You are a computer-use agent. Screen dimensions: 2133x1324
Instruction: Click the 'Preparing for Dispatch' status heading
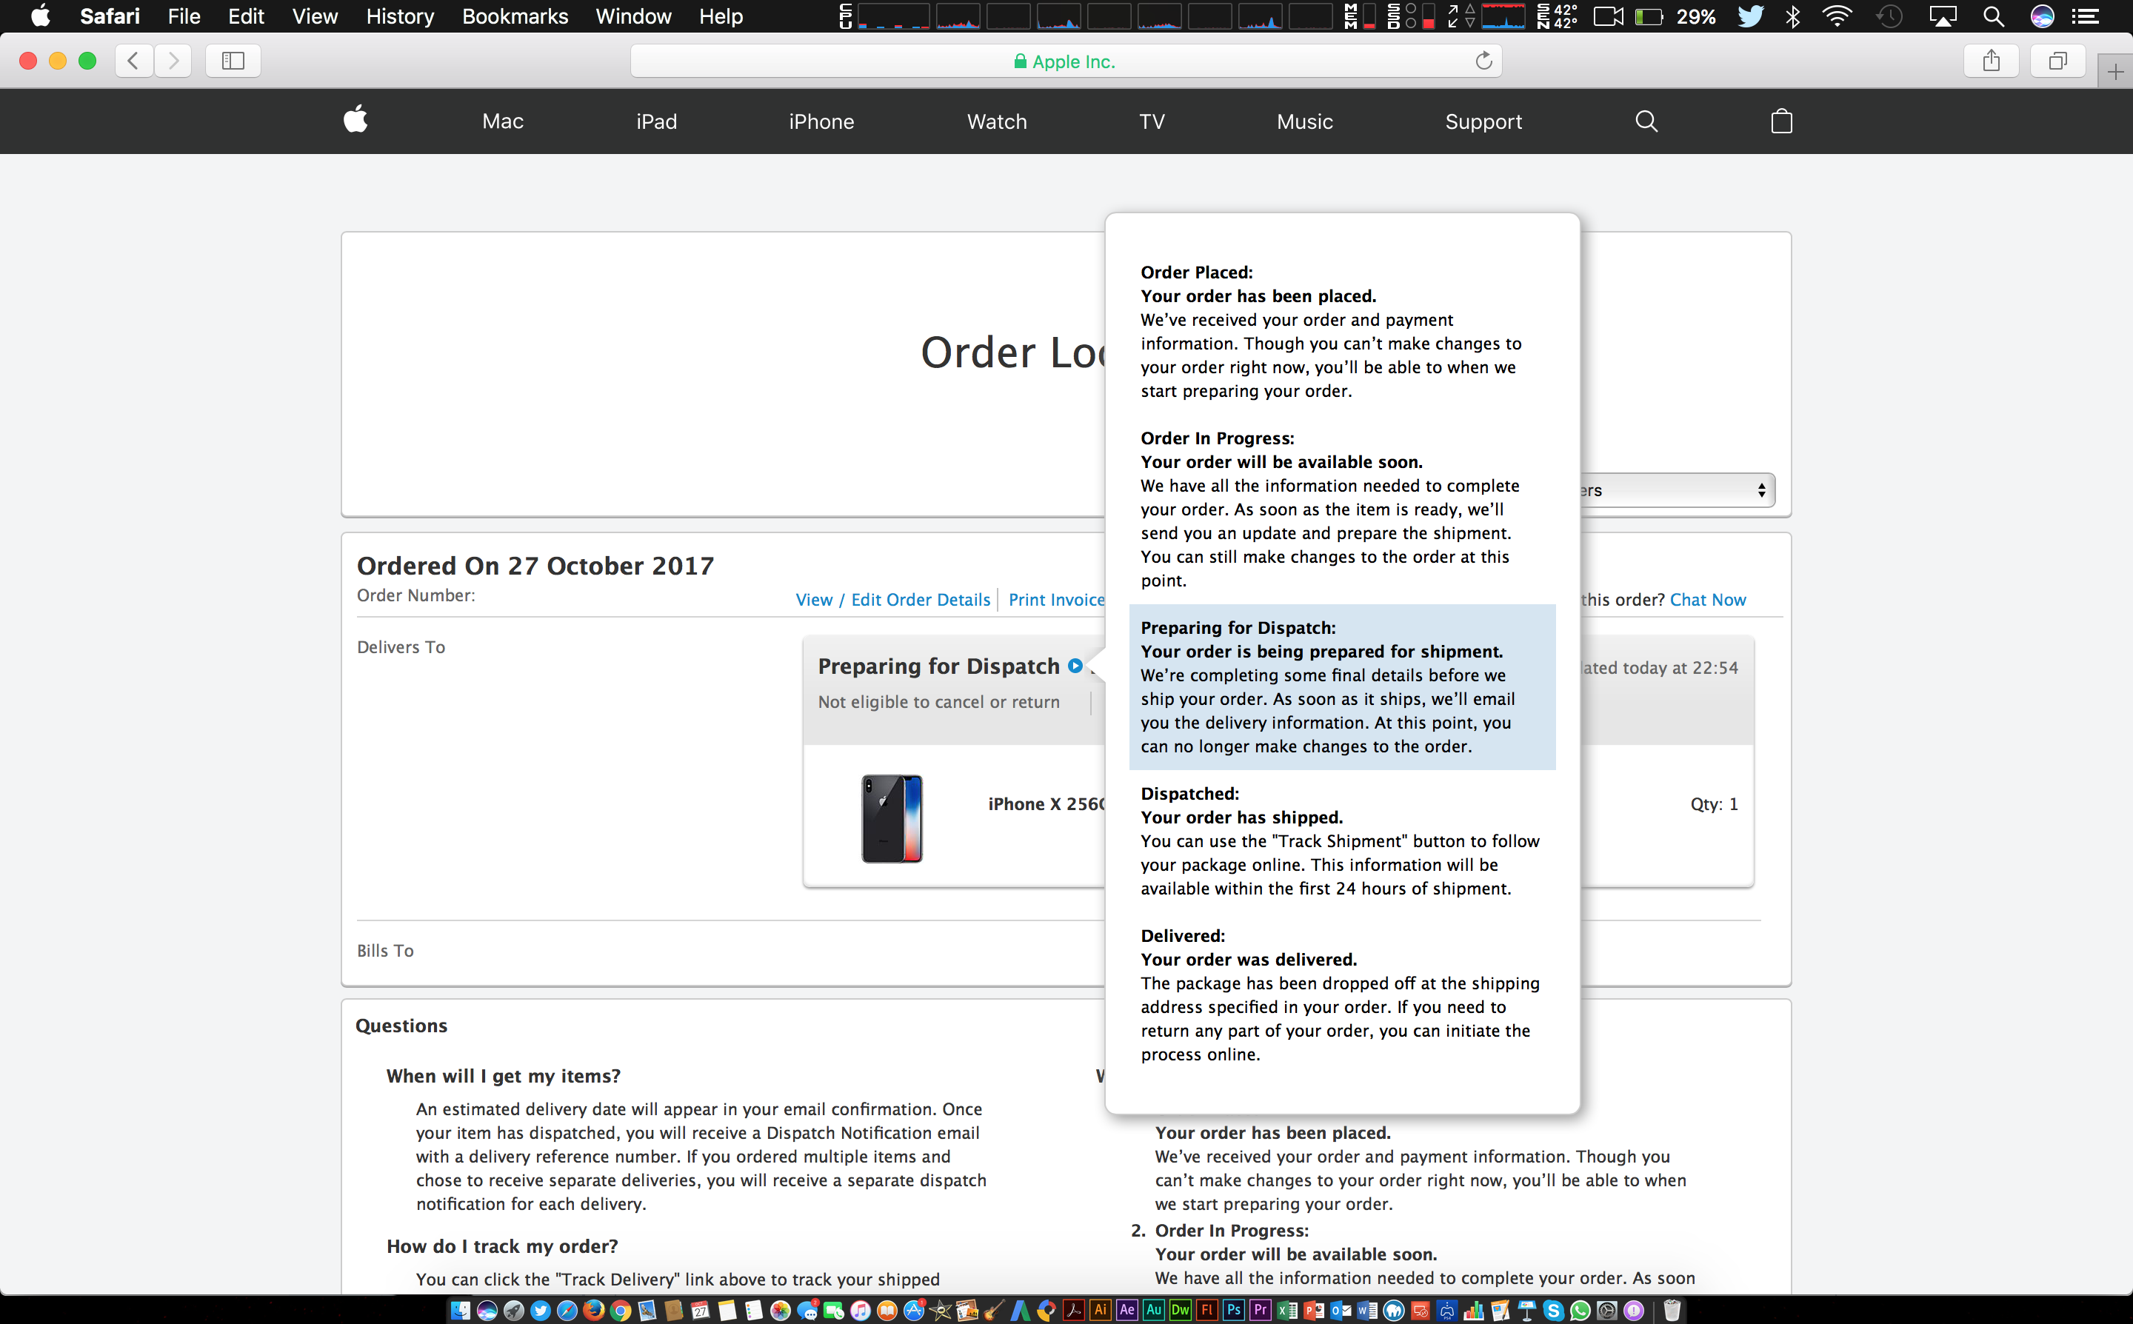(938, 666)
